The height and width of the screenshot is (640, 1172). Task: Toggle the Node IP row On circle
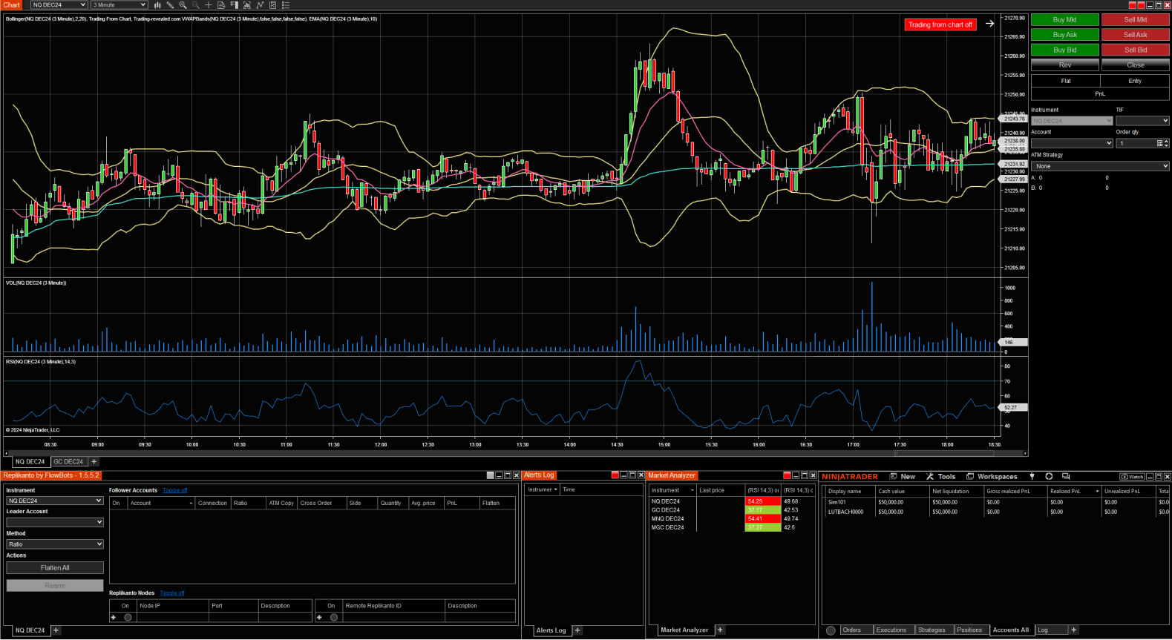coord(128,617)
